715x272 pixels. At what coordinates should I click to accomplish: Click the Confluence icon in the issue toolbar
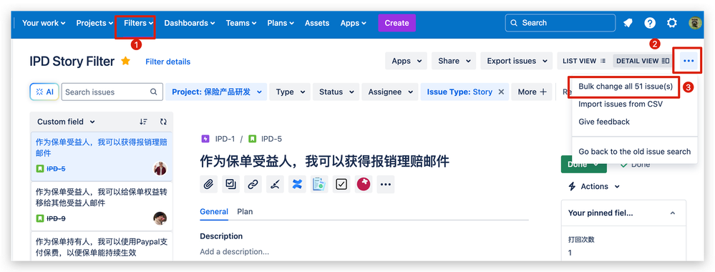click(297, 185)
